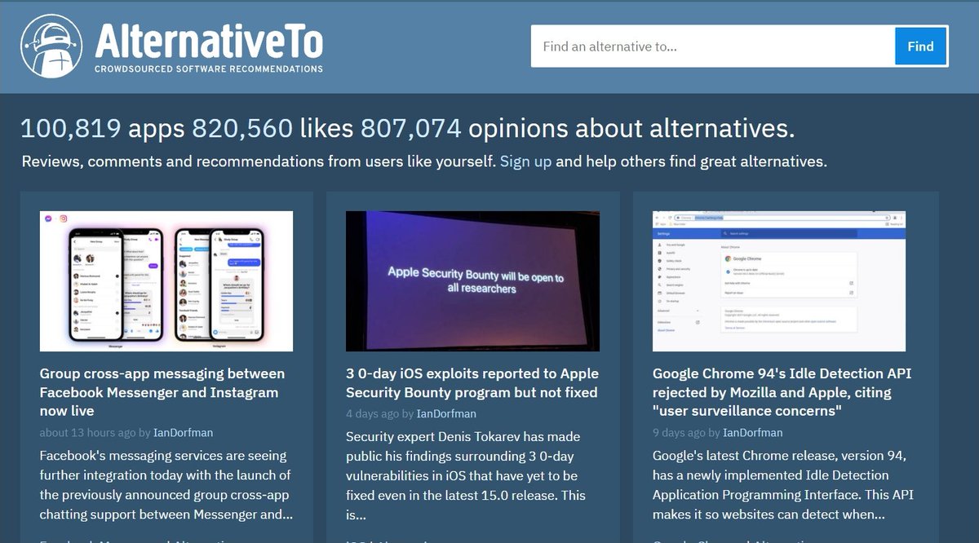Image resolution: width=979 pixels, height=543 pixels.
Task: Open the Group cross-app messaging article headline
Action: pos(162,392)
